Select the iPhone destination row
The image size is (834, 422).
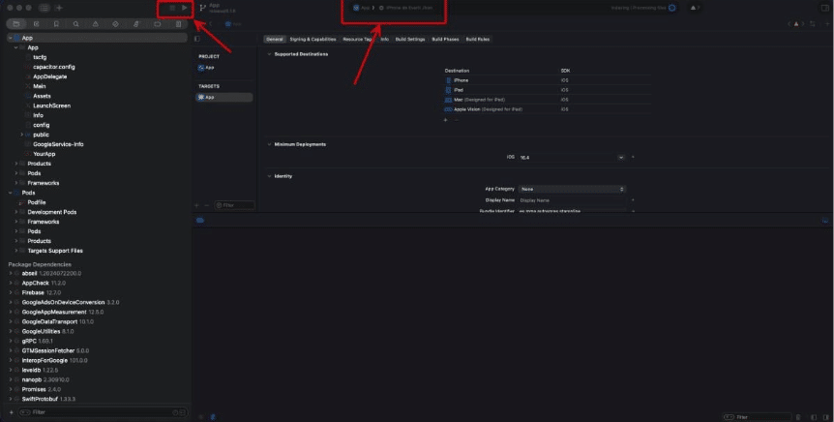(x=548, y=80)
